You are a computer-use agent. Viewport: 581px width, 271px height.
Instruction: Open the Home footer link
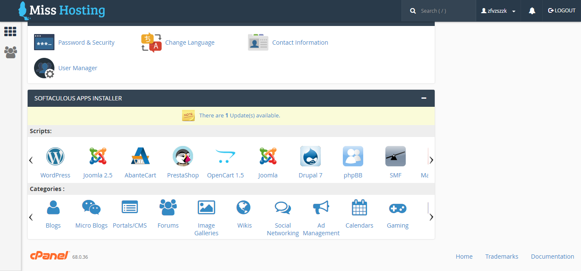coord(464,257)
